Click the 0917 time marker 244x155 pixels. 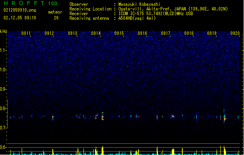click(x=166, y=33)
